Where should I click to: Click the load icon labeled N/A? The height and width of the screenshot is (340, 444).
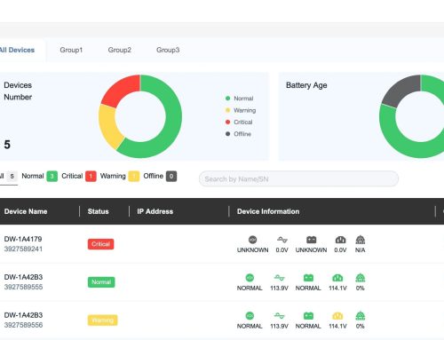pyautogui.click(x=361, y=240)
